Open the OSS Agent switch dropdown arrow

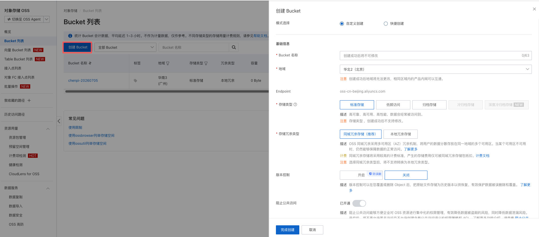point(47,19)
